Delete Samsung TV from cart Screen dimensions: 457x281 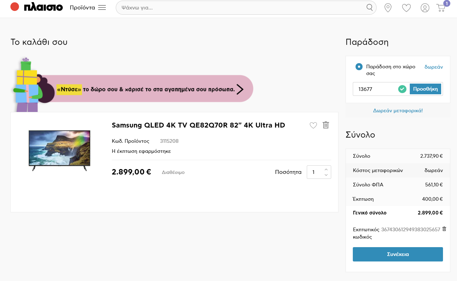(x=326, y=125)
